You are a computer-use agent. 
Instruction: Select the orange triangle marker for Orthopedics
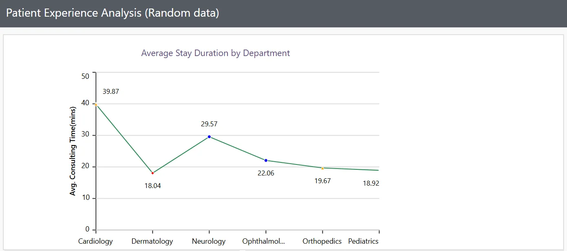[x=322, y=167]
